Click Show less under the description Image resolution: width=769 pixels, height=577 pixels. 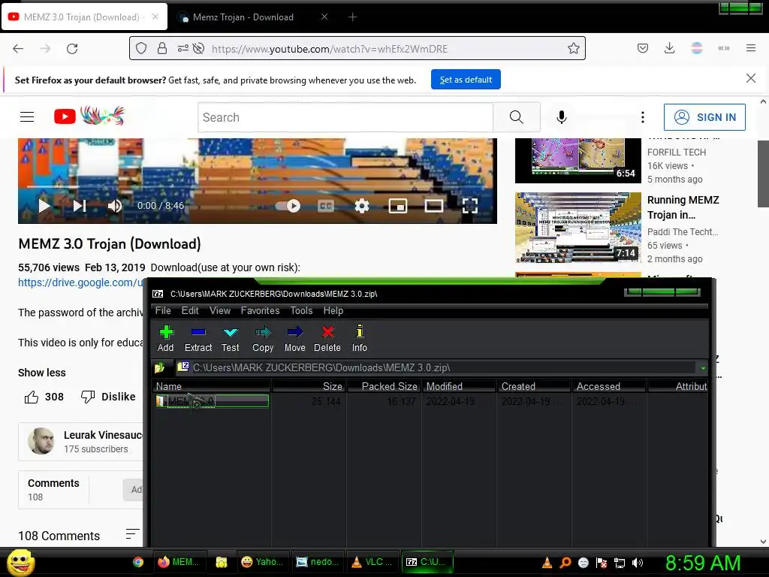coord(42,373)
